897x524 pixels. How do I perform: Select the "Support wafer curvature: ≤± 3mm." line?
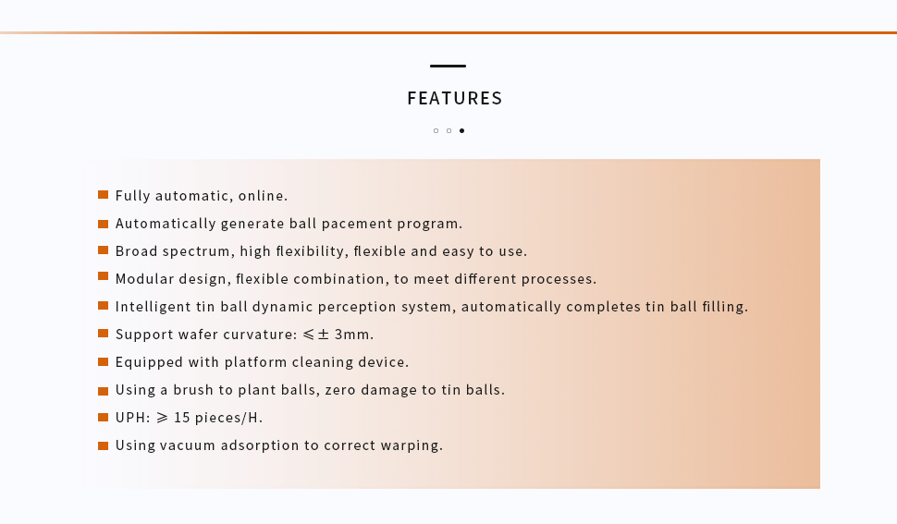[x=244, y=335]
